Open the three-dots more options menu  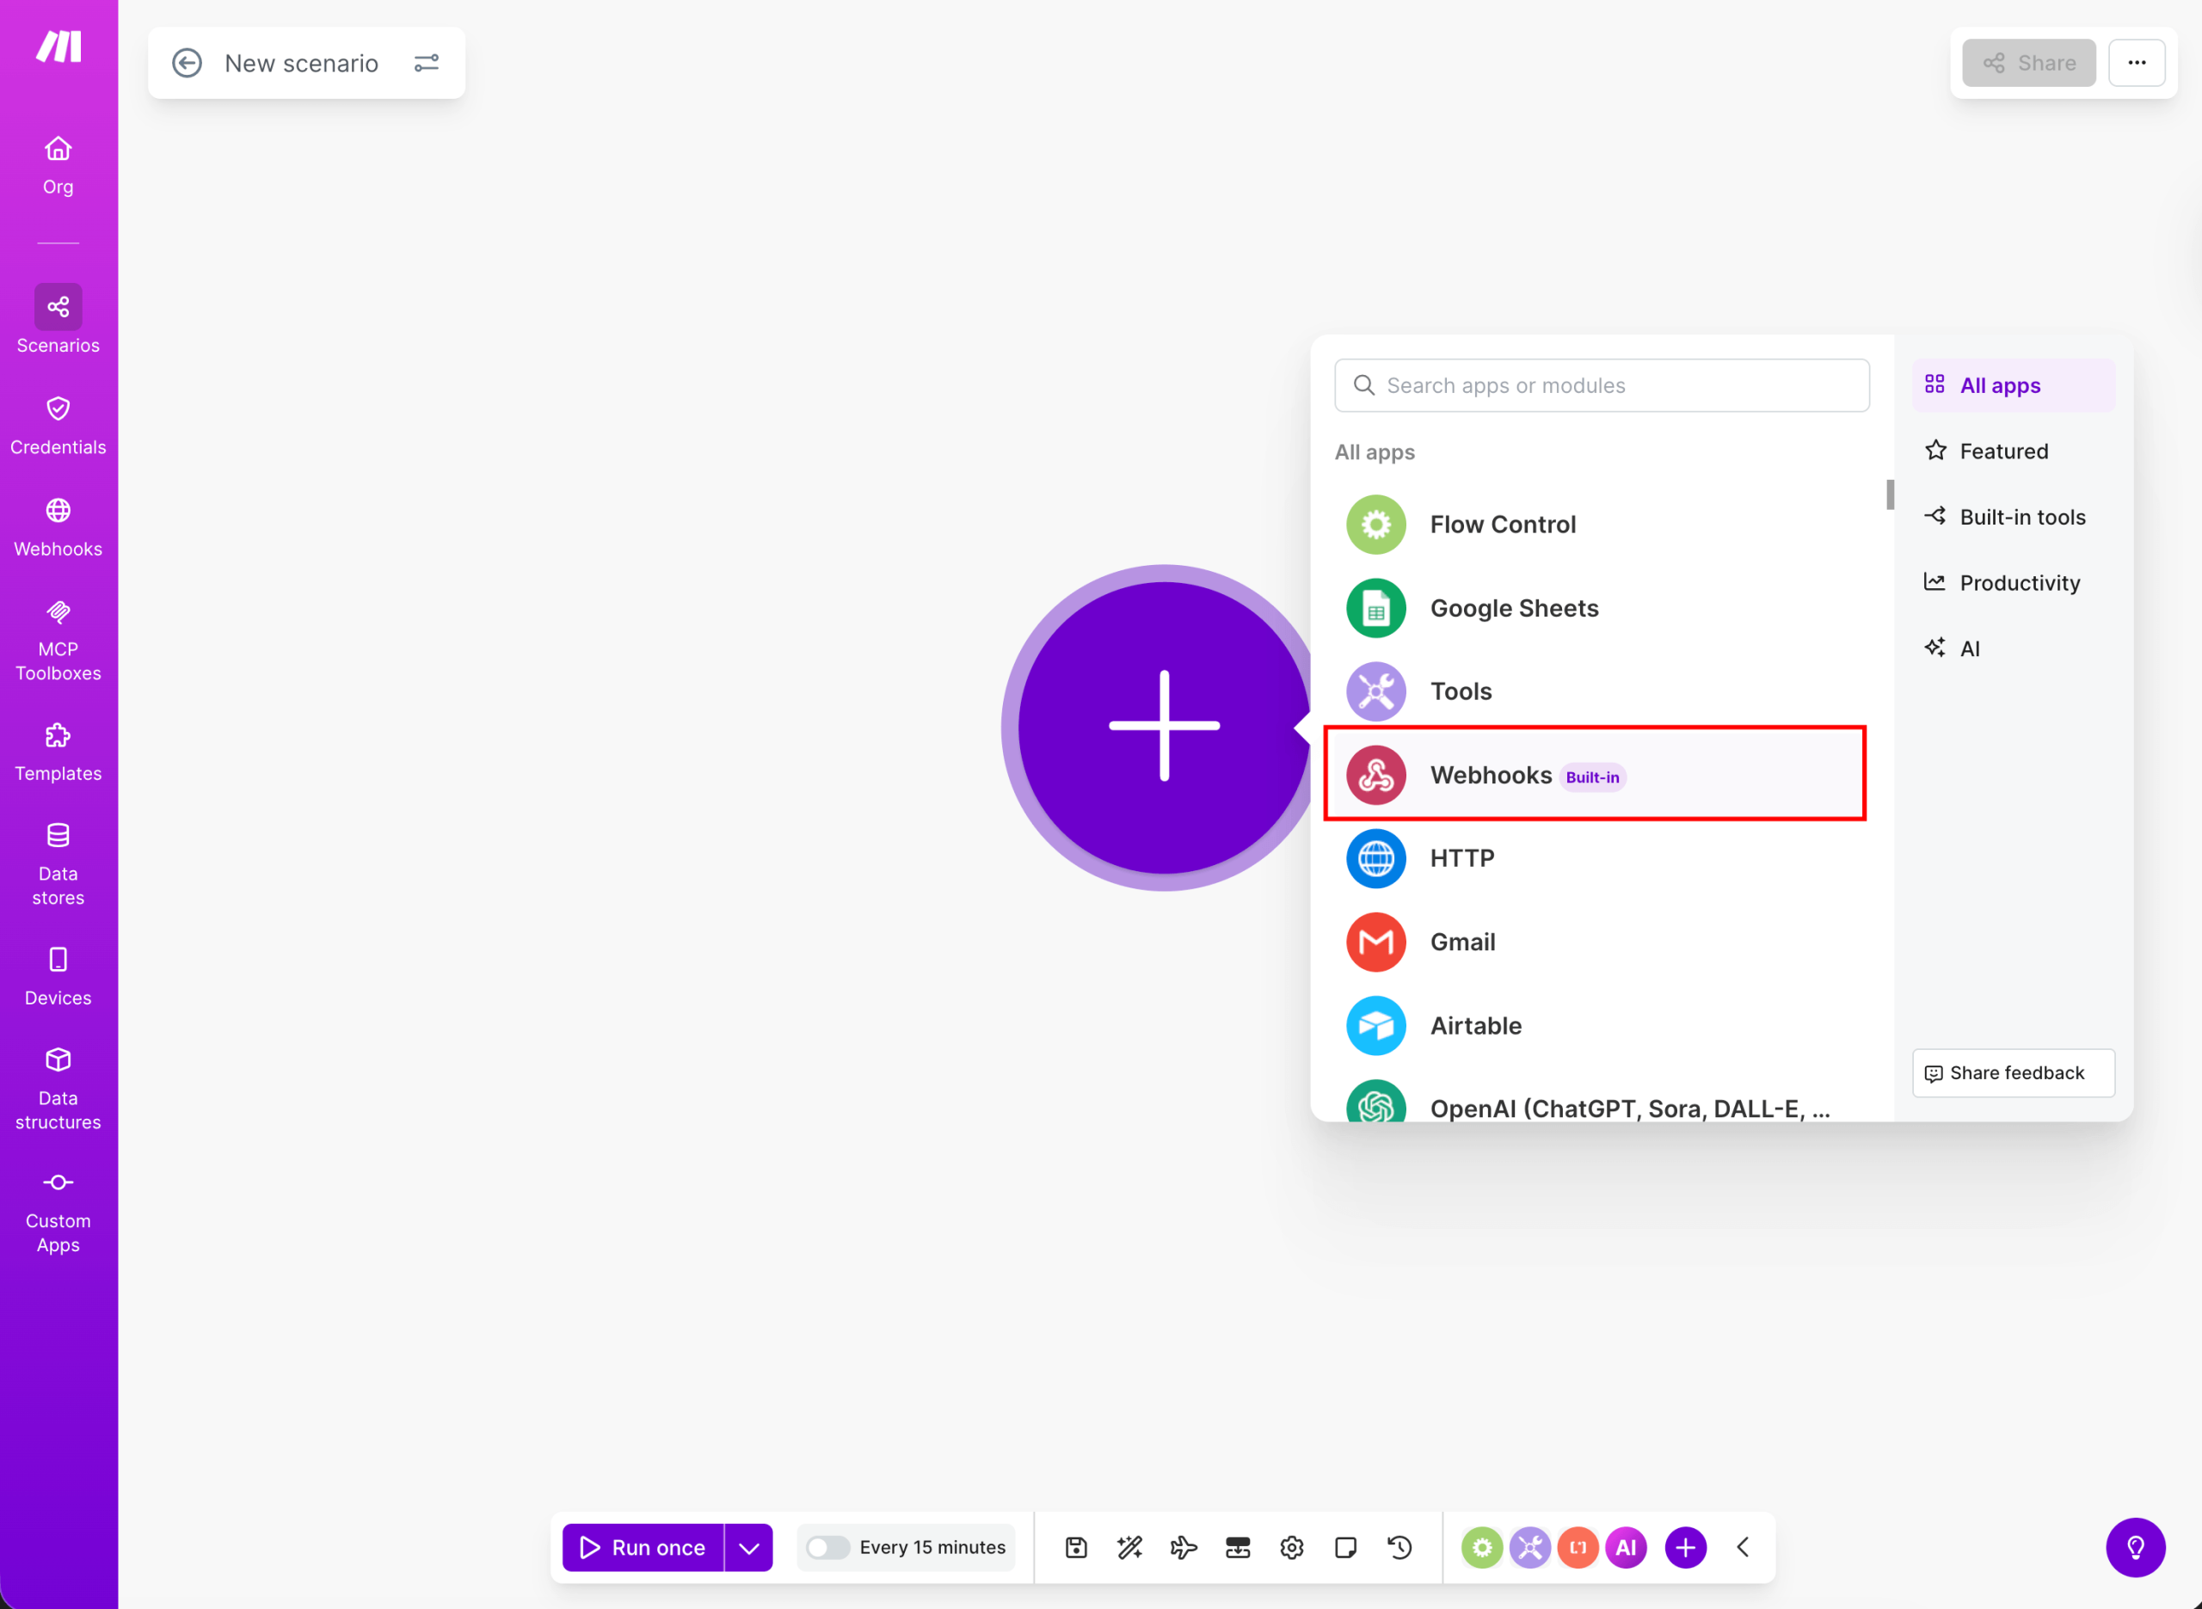point(2137,64)
